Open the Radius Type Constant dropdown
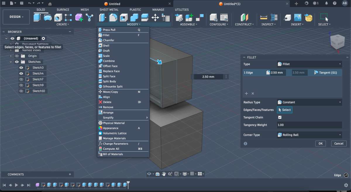Viewport: 351px width, 192px height. [x=309, y=102]
